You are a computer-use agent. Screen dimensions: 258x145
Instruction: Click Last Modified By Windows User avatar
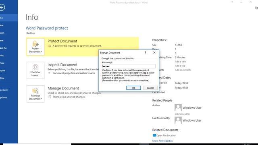178,120
